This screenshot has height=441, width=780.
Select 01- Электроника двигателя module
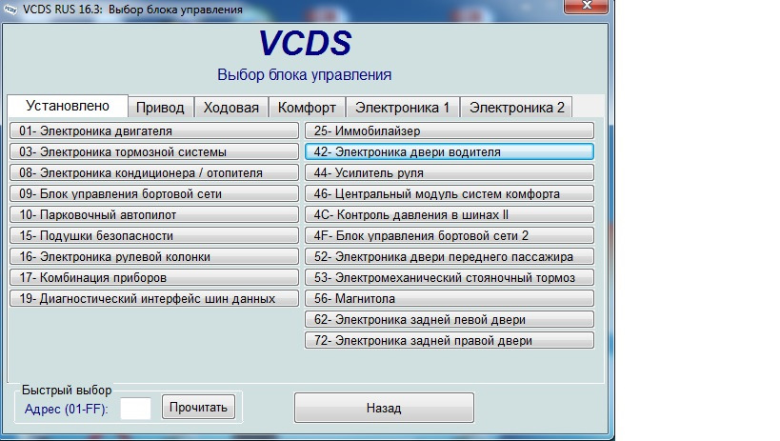(x=154, y=130)
